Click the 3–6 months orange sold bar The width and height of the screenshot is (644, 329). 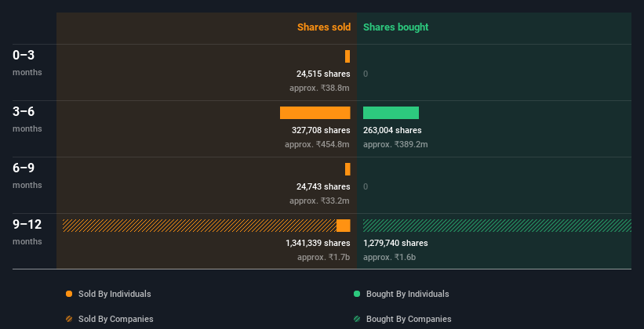click(315, 113)
